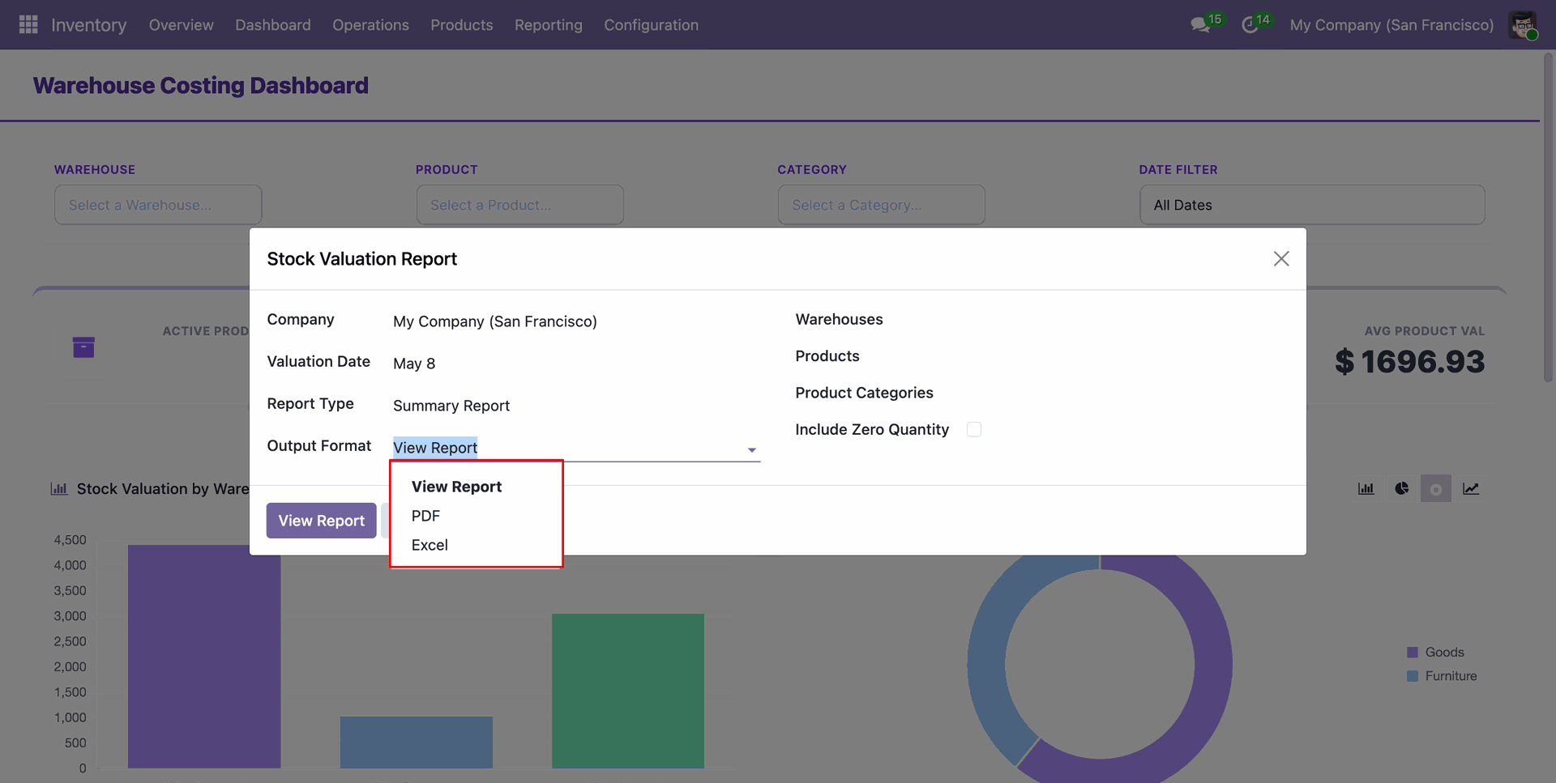The height and width of the screenshot is (783, 1556).
Task: Switch chart to line chart icon
Action: tap(1471, 488)
